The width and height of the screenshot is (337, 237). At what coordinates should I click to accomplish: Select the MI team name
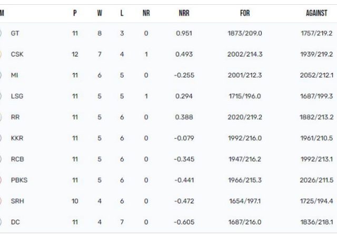[x=14, y=75]
